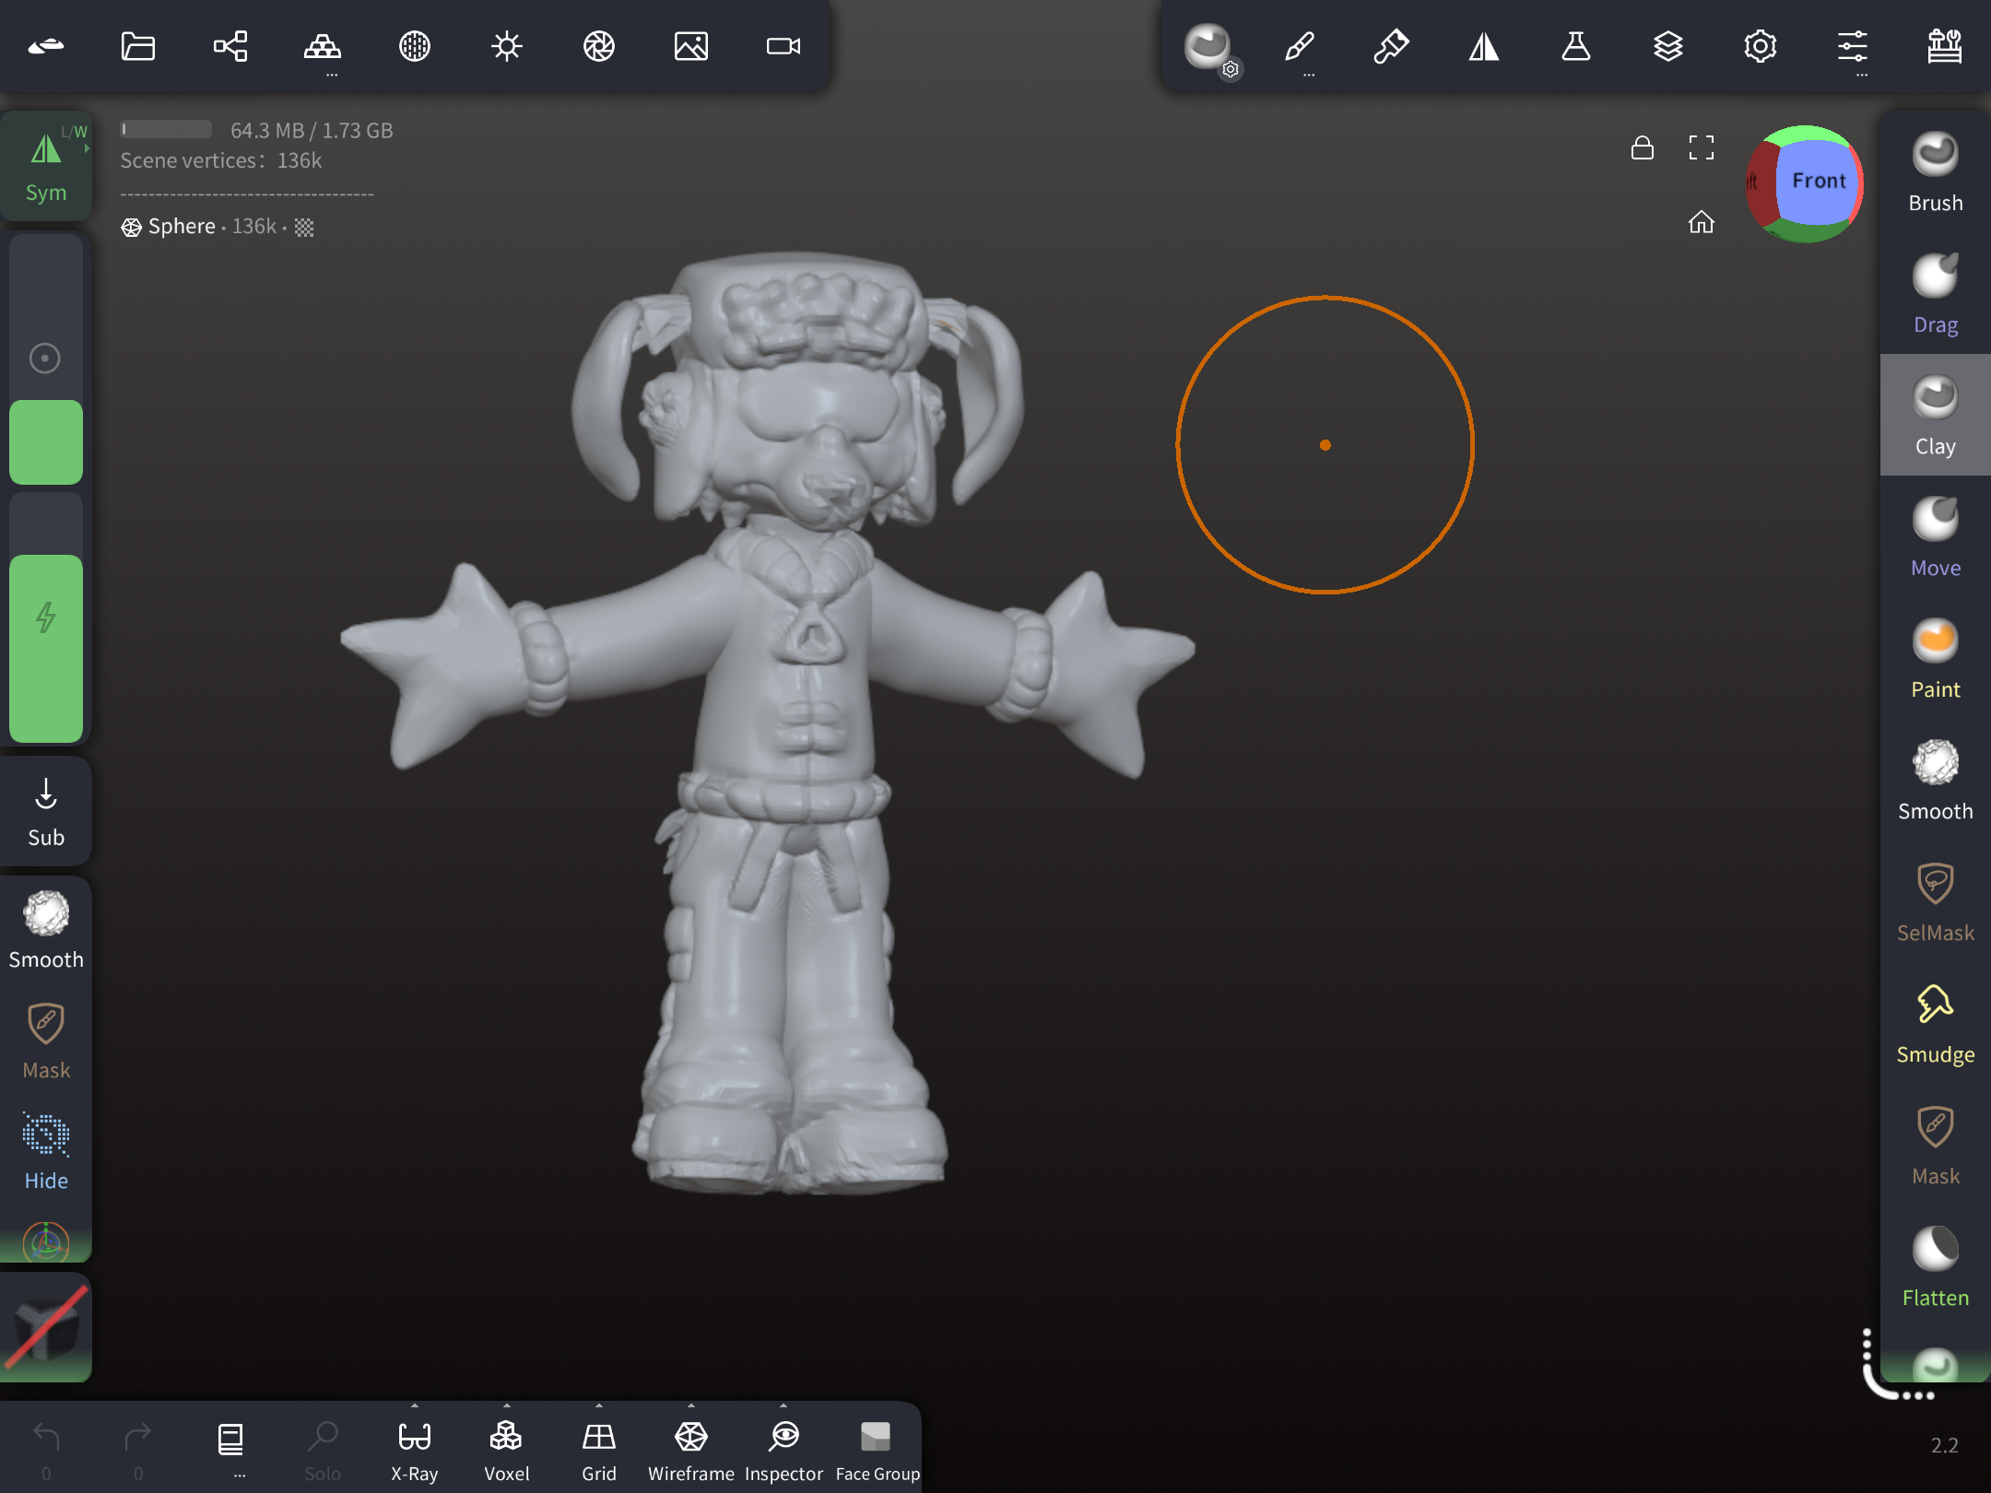Expand Inspector options arrow
1991x1493 pixels.
coord(783,1405)
